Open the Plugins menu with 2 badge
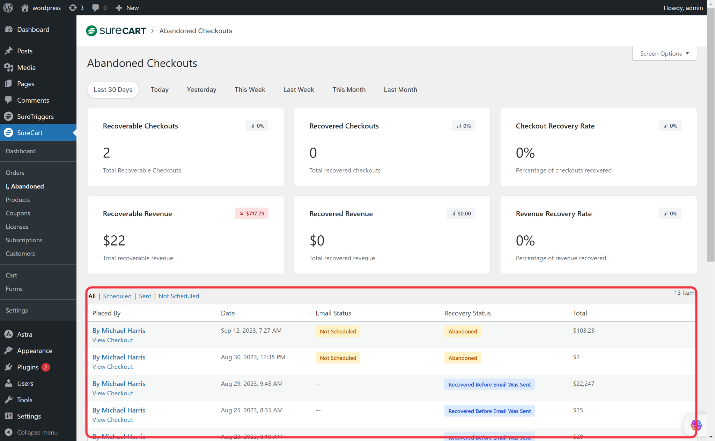The image size is (715, 441). coord(28,367)
